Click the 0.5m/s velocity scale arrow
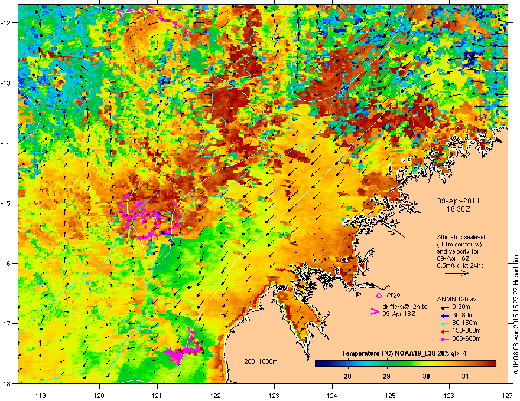The image size is (520, 401). [x=457, y=273]
